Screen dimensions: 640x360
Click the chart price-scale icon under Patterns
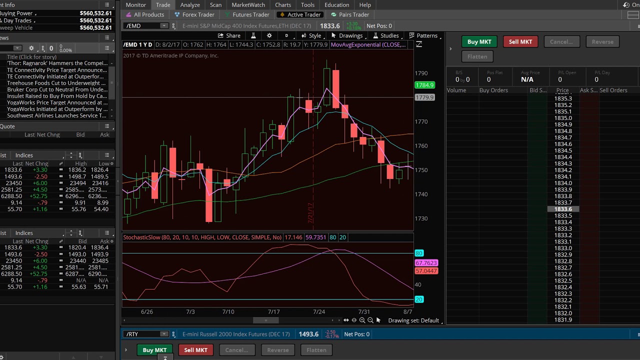419,44
